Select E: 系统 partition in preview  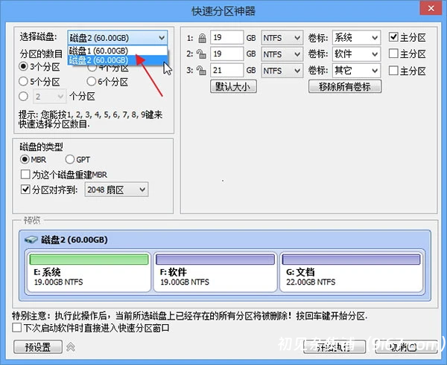click(x=89, y=272)
